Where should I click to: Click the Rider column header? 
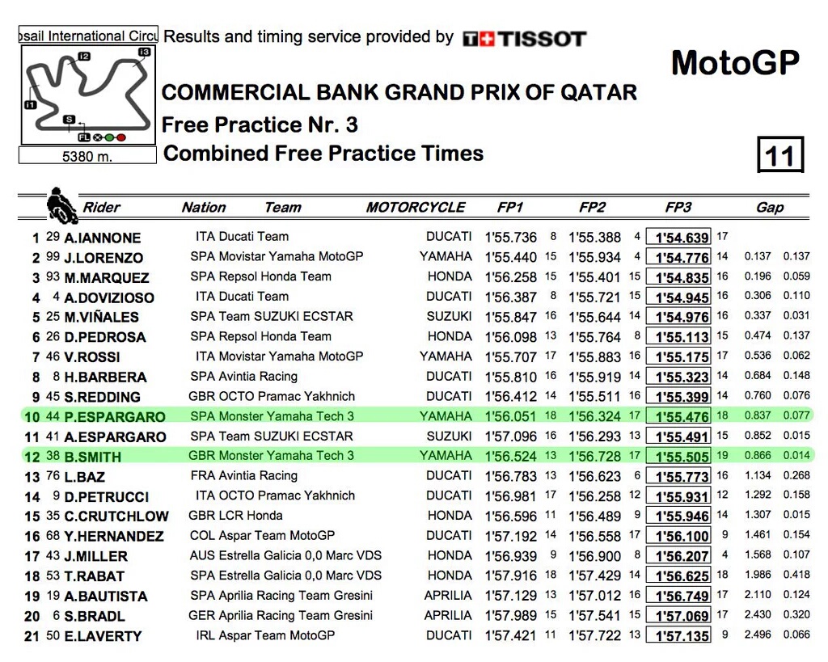point(101,208)
